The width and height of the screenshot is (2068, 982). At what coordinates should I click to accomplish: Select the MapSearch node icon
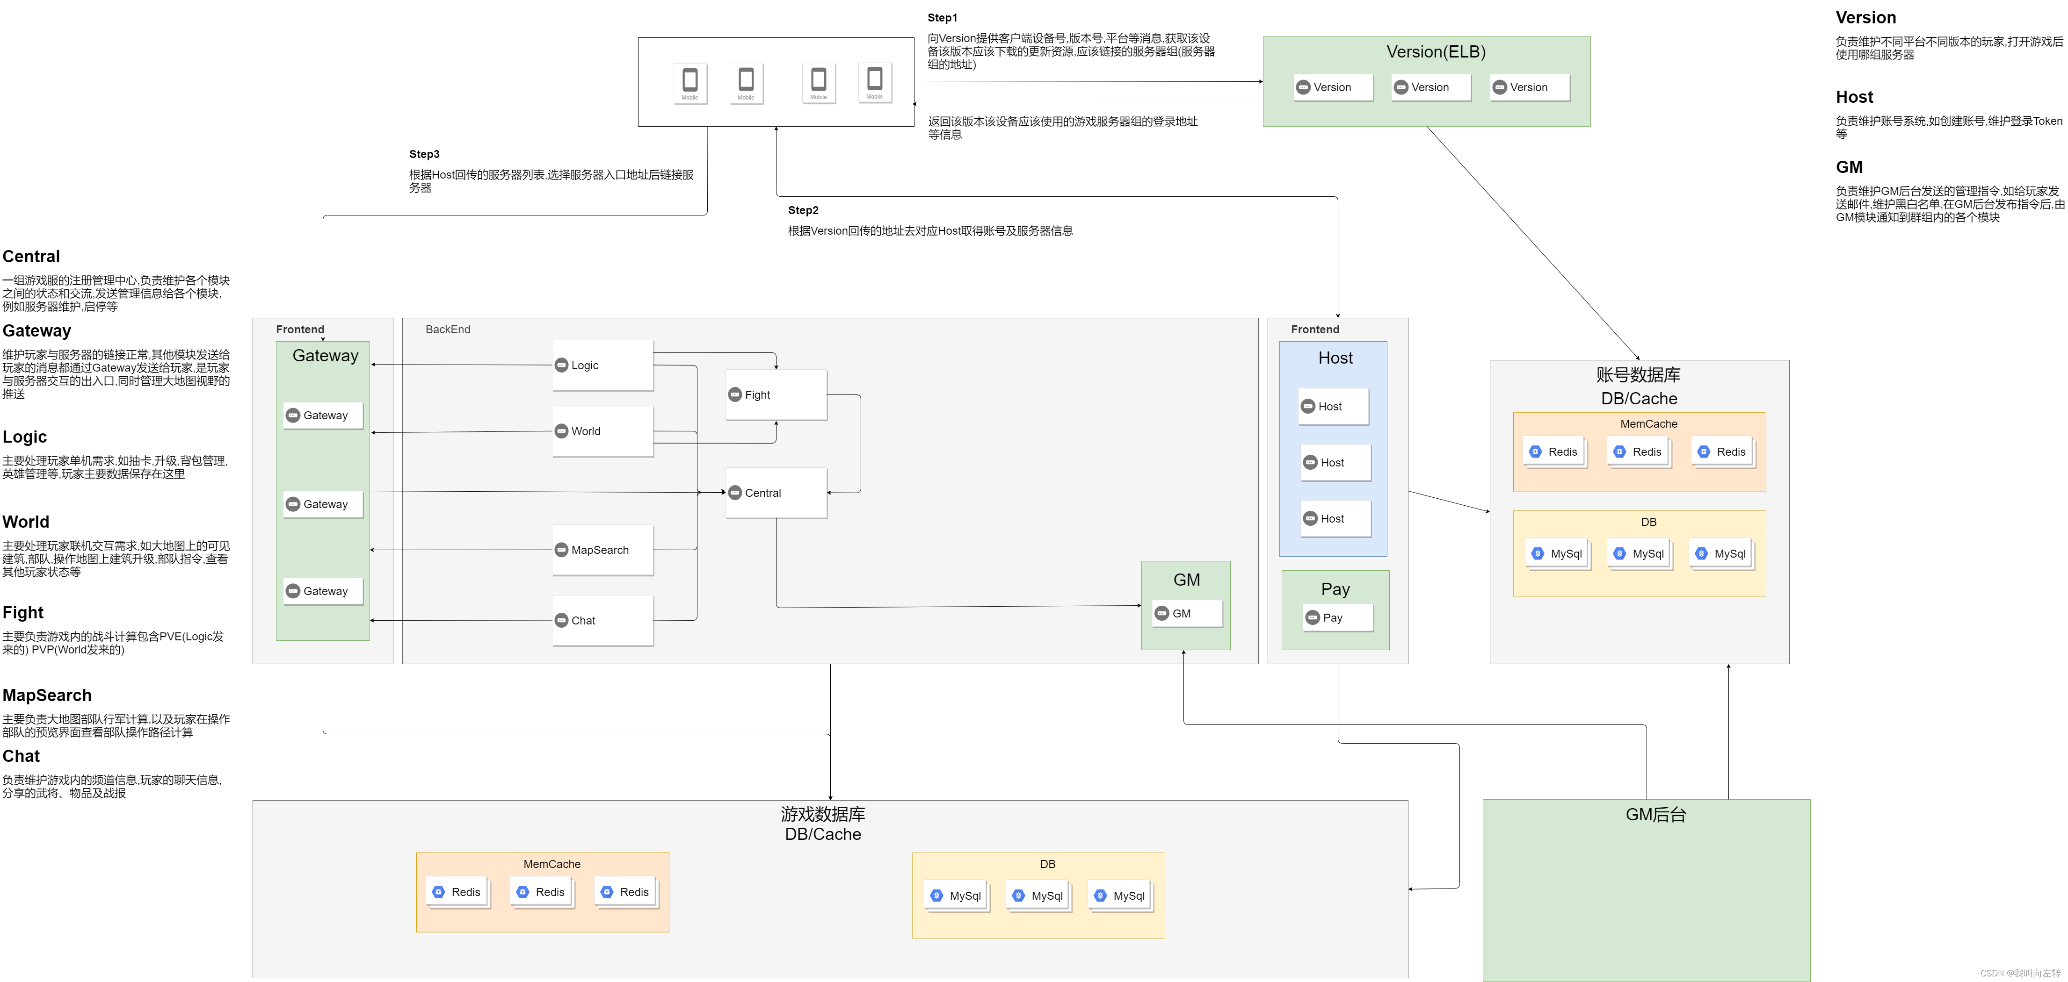coord(562,550)
